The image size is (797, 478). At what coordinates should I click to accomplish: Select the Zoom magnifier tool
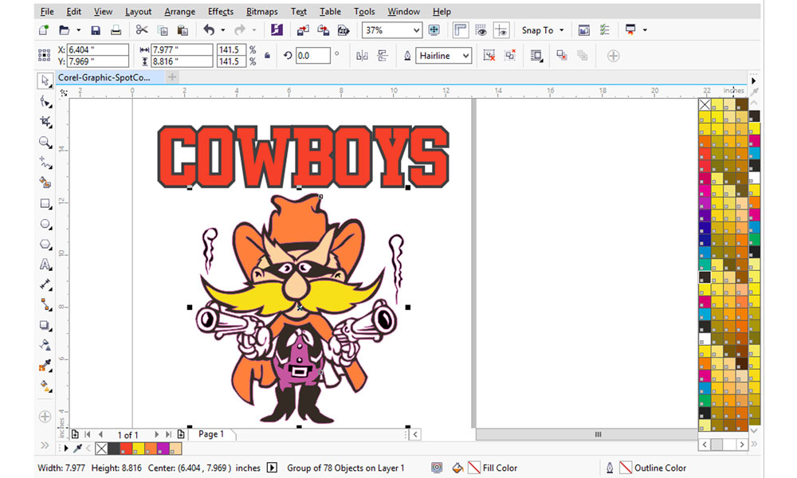[45, 143]
